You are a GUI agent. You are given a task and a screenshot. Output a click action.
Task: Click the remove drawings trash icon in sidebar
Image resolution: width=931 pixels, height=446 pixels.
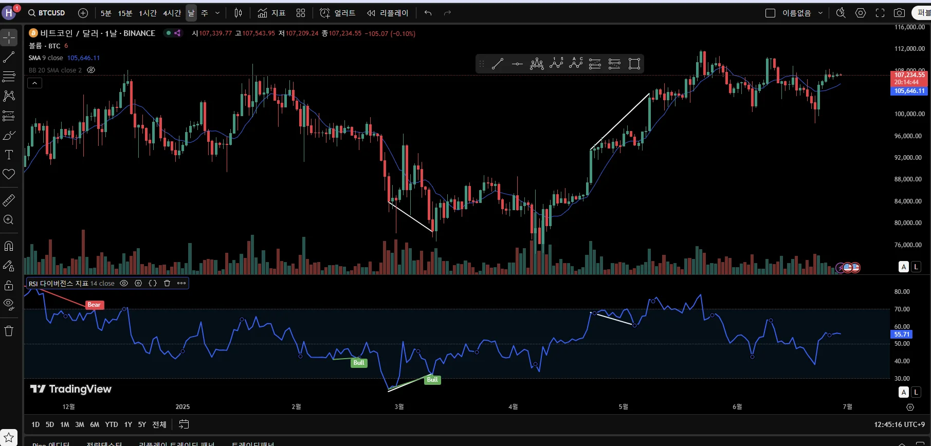(9, 331)
